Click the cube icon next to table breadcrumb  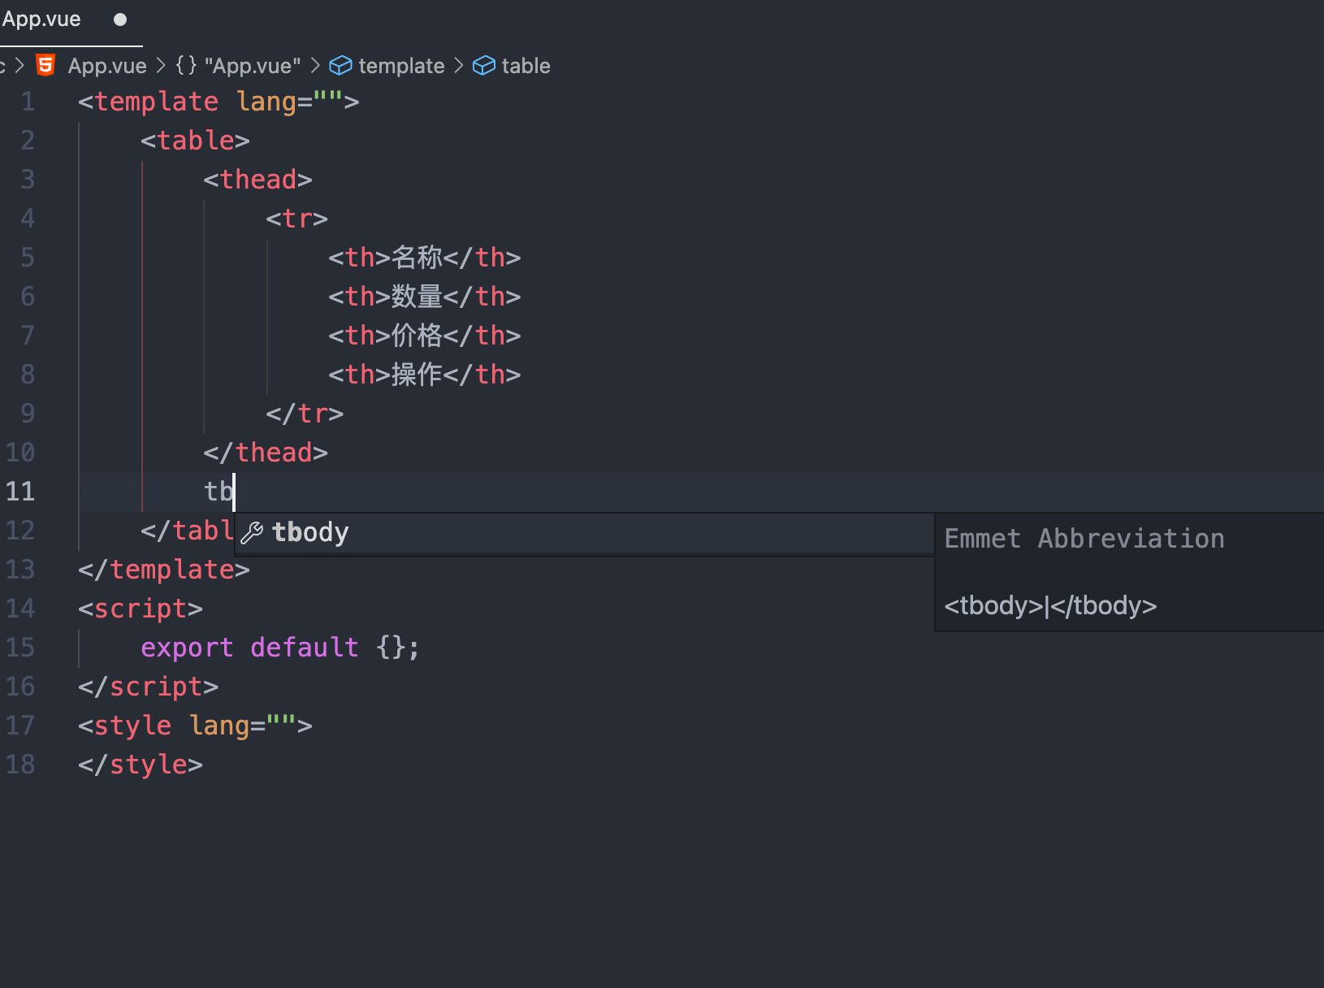click(484, 65)
